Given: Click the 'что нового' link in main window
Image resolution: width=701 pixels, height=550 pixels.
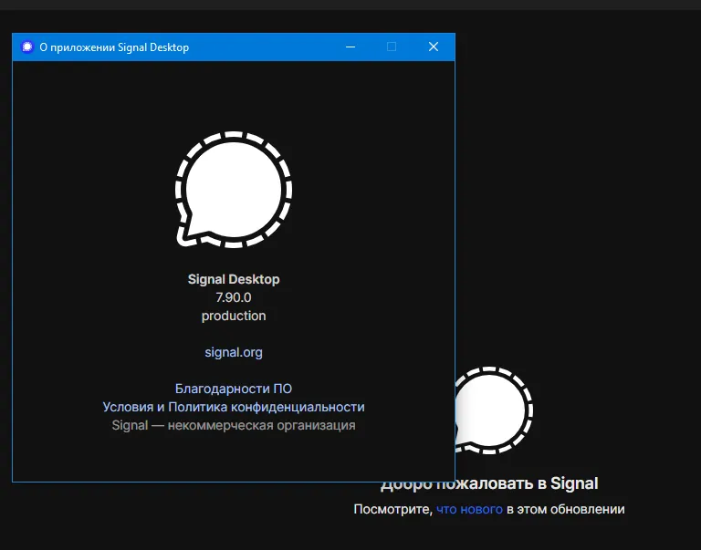Looking at the screenshot, I should 469,509.
